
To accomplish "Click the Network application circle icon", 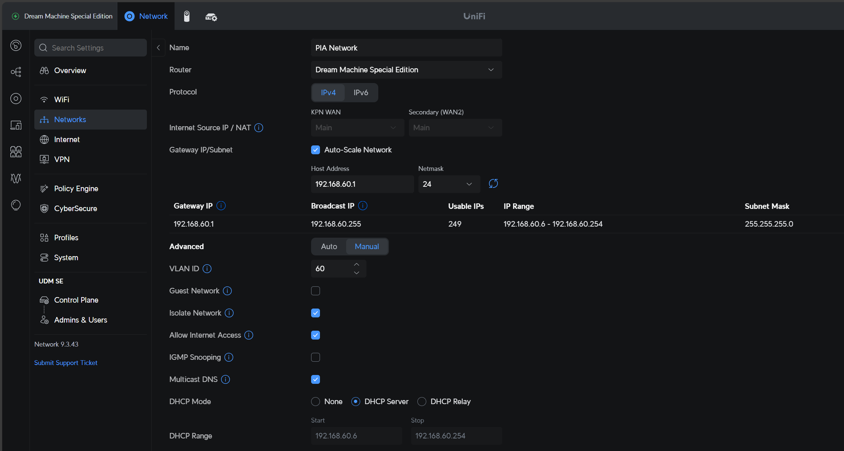I will (130, 16).
